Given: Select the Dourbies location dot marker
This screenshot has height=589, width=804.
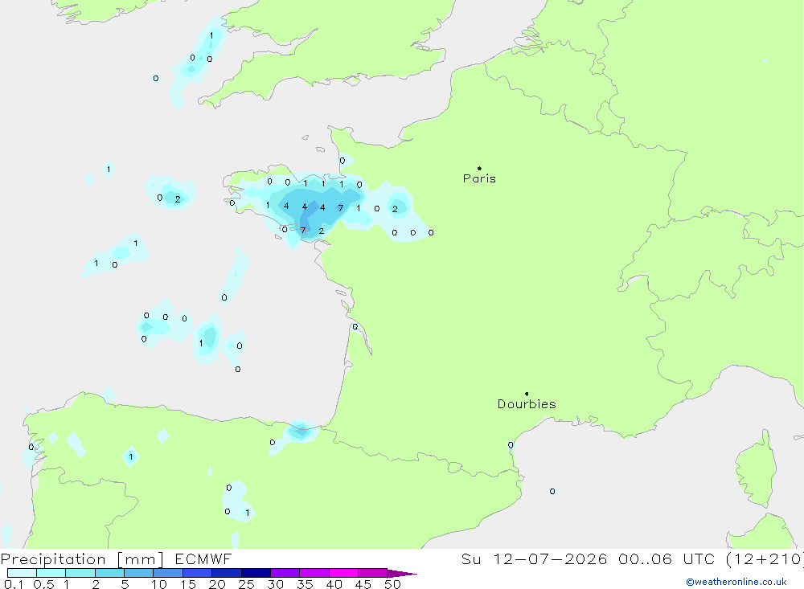Looking at the screenshot, I should [527, 394].
